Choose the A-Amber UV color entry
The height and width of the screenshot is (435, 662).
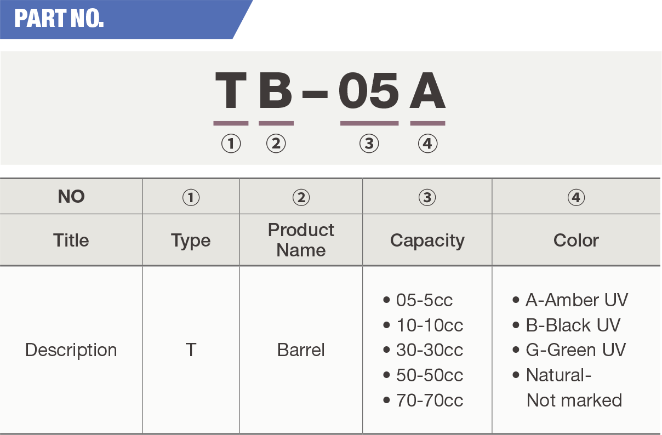tap(576, 300)
